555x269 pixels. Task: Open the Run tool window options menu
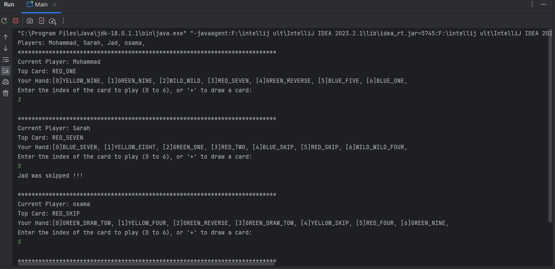(x=532, y=5)
